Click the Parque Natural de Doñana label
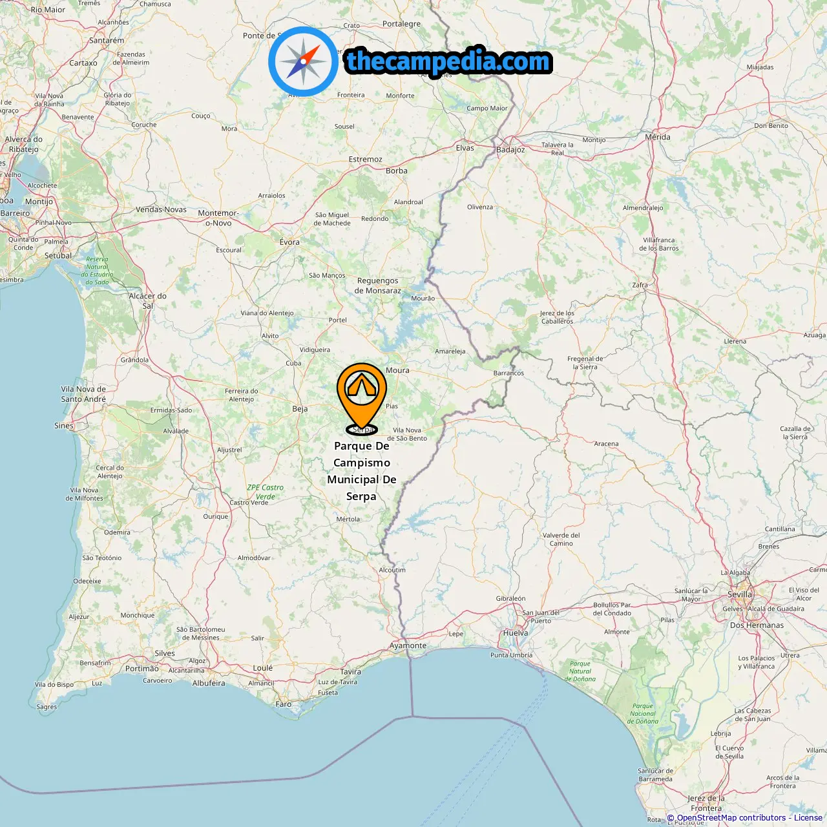The height and width of the screenshot is (827, 827). pyautogui.click(x=580, y=671)
